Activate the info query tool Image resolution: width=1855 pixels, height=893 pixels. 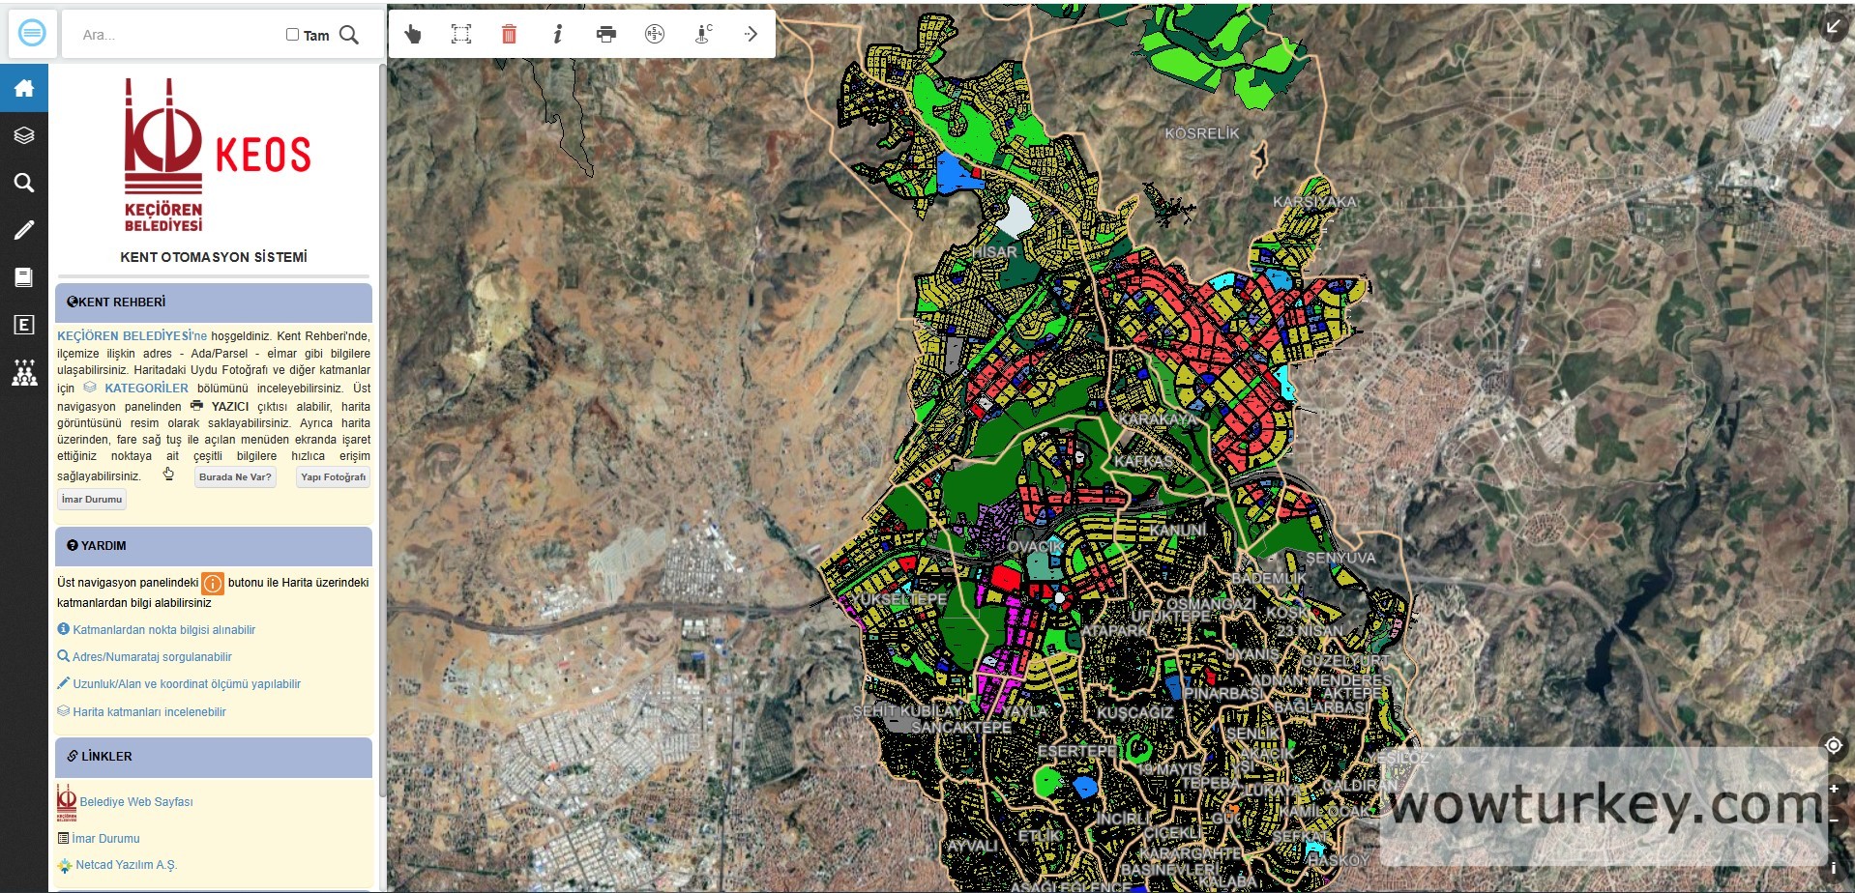click(x=557, y=35)
